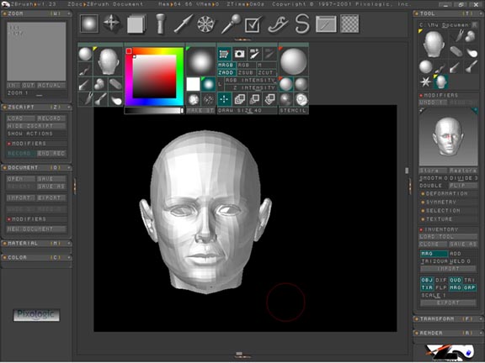
Task: Toggle the TXR export option
Action: point(427,287)
